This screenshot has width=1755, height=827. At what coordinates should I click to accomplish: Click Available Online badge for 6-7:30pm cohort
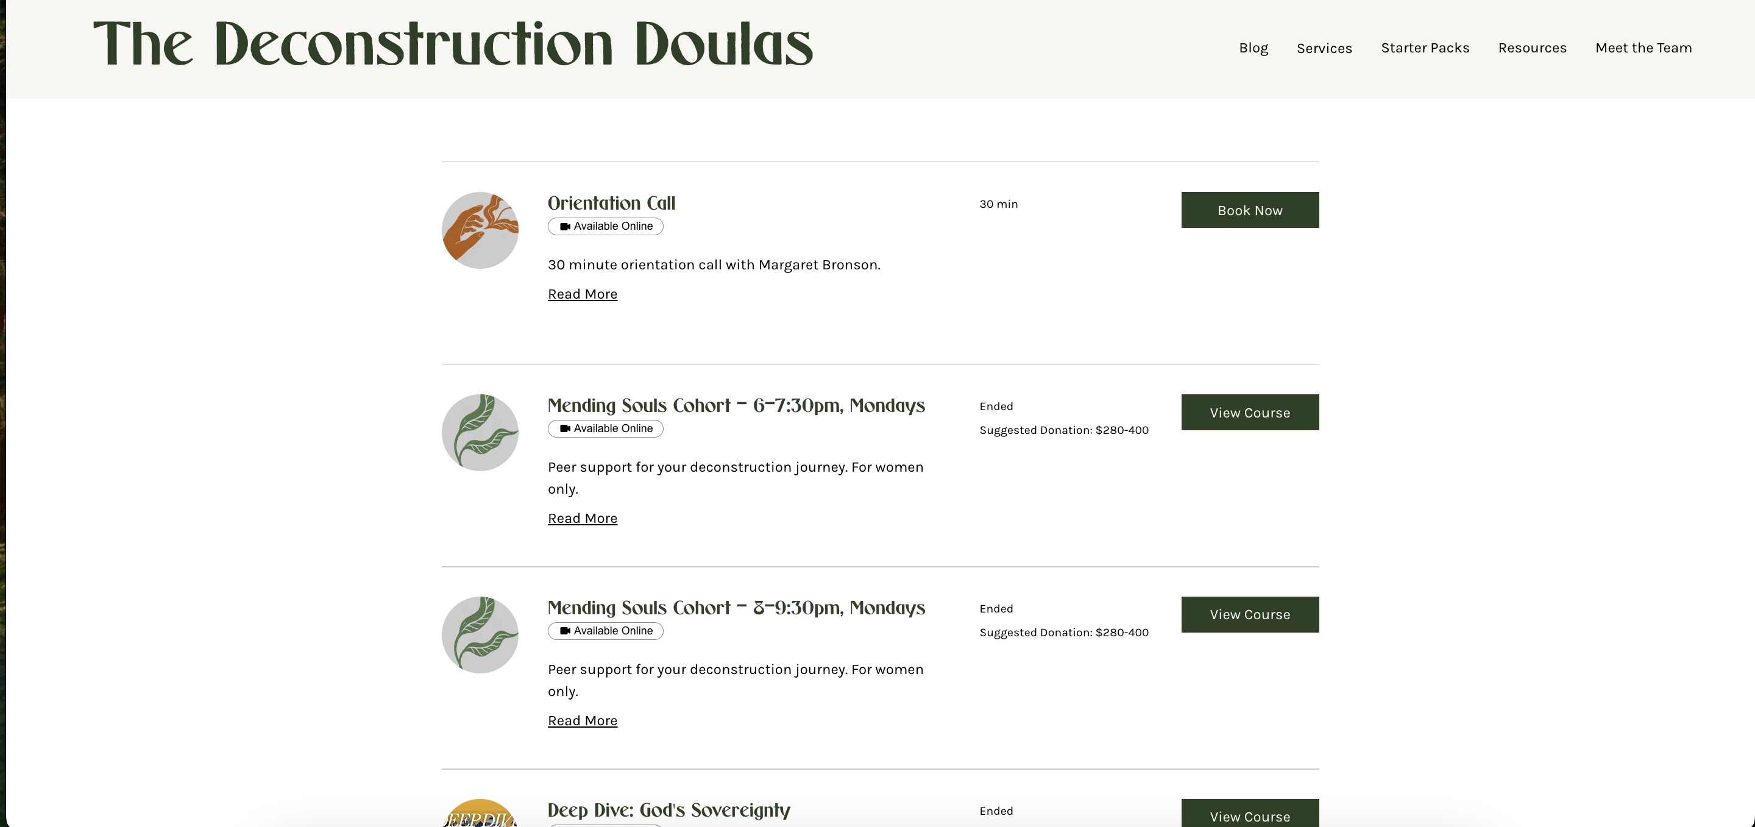pyautogui.click(x=605, y=428)
